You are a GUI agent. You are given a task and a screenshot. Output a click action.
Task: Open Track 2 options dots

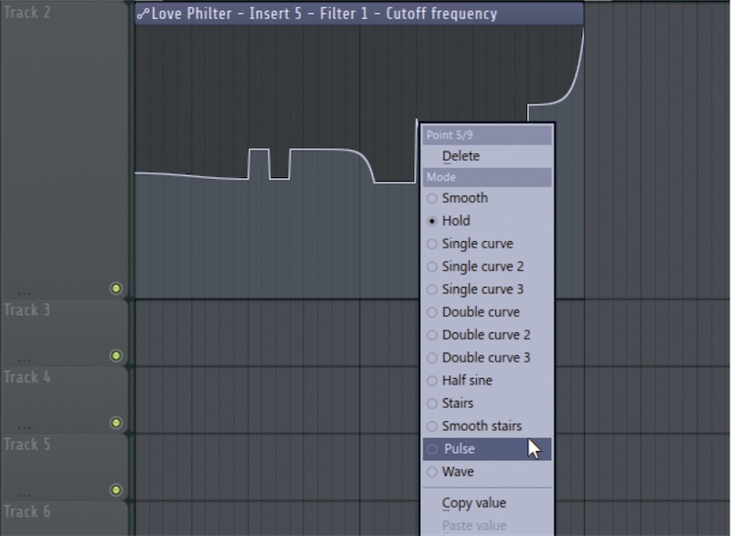click(x=25, y=294)
